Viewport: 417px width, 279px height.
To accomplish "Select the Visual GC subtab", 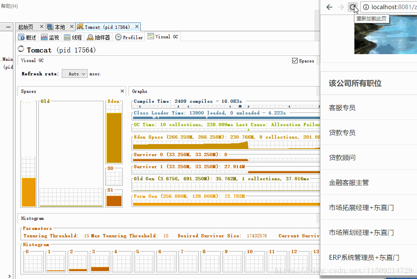I will click(x=163, y=37).
